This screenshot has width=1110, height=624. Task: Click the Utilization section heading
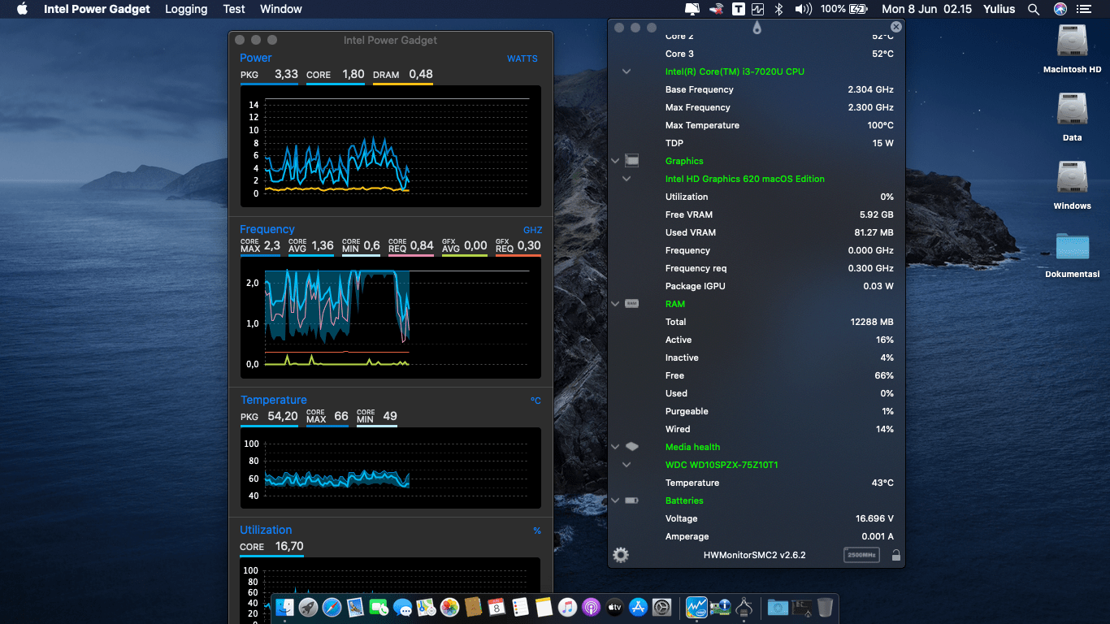[x=266, y=530]
